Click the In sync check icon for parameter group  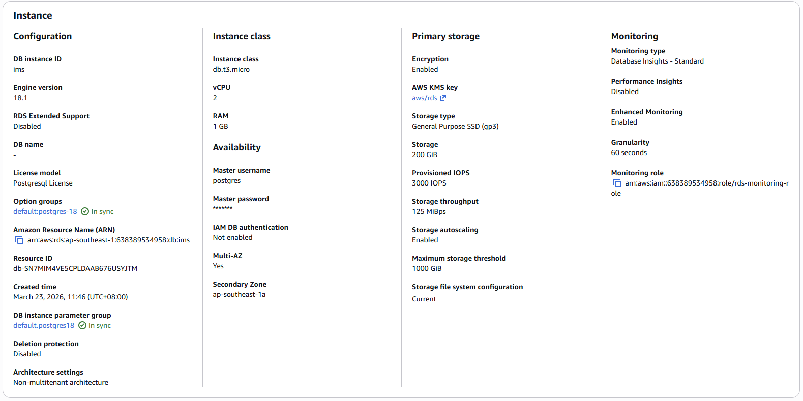(x=82, y=325)
